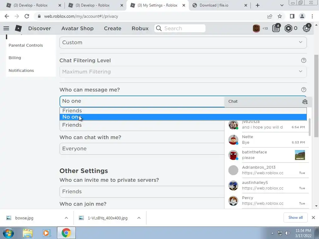Screen dimensions: 319x239
Task: Open the settings gear icon in the navbar
Action: coord(307,28)
